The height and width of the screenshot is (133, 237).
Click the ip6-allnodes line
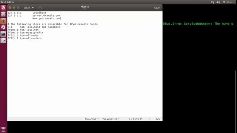[x=23, y=35]
